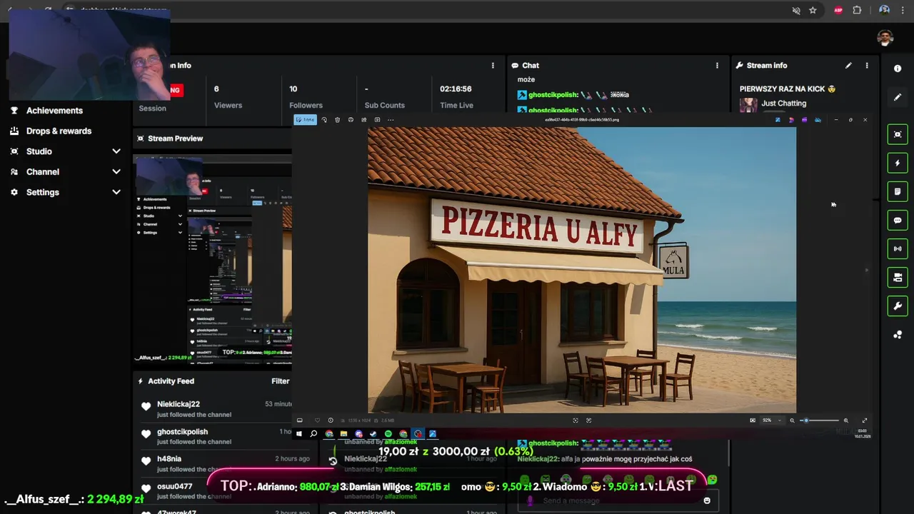Toggle camera widget in right bar
914x514 pixels.
(898, 277)
